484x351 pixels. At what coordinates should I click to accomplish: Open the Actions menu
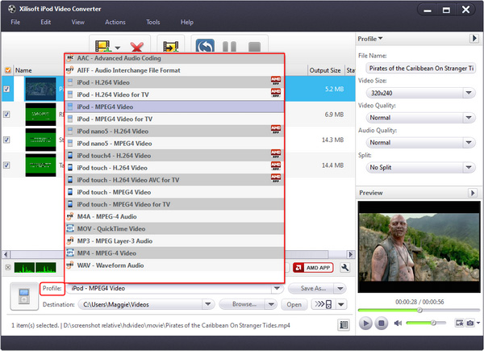click(115, 23)
